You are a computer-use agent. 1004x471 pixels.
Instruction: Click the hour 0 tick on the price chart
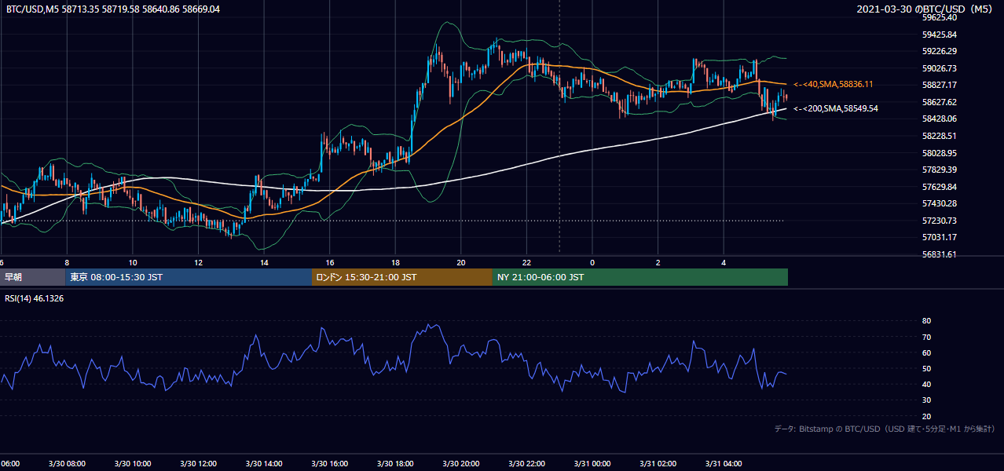pos(592,262)
